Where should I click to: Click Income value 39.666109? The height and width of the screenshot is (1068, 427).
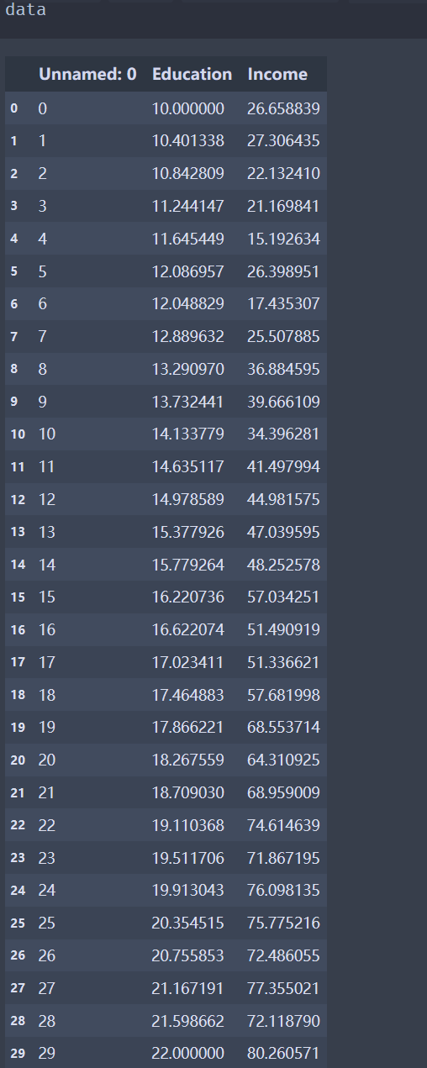click(283, 402)
